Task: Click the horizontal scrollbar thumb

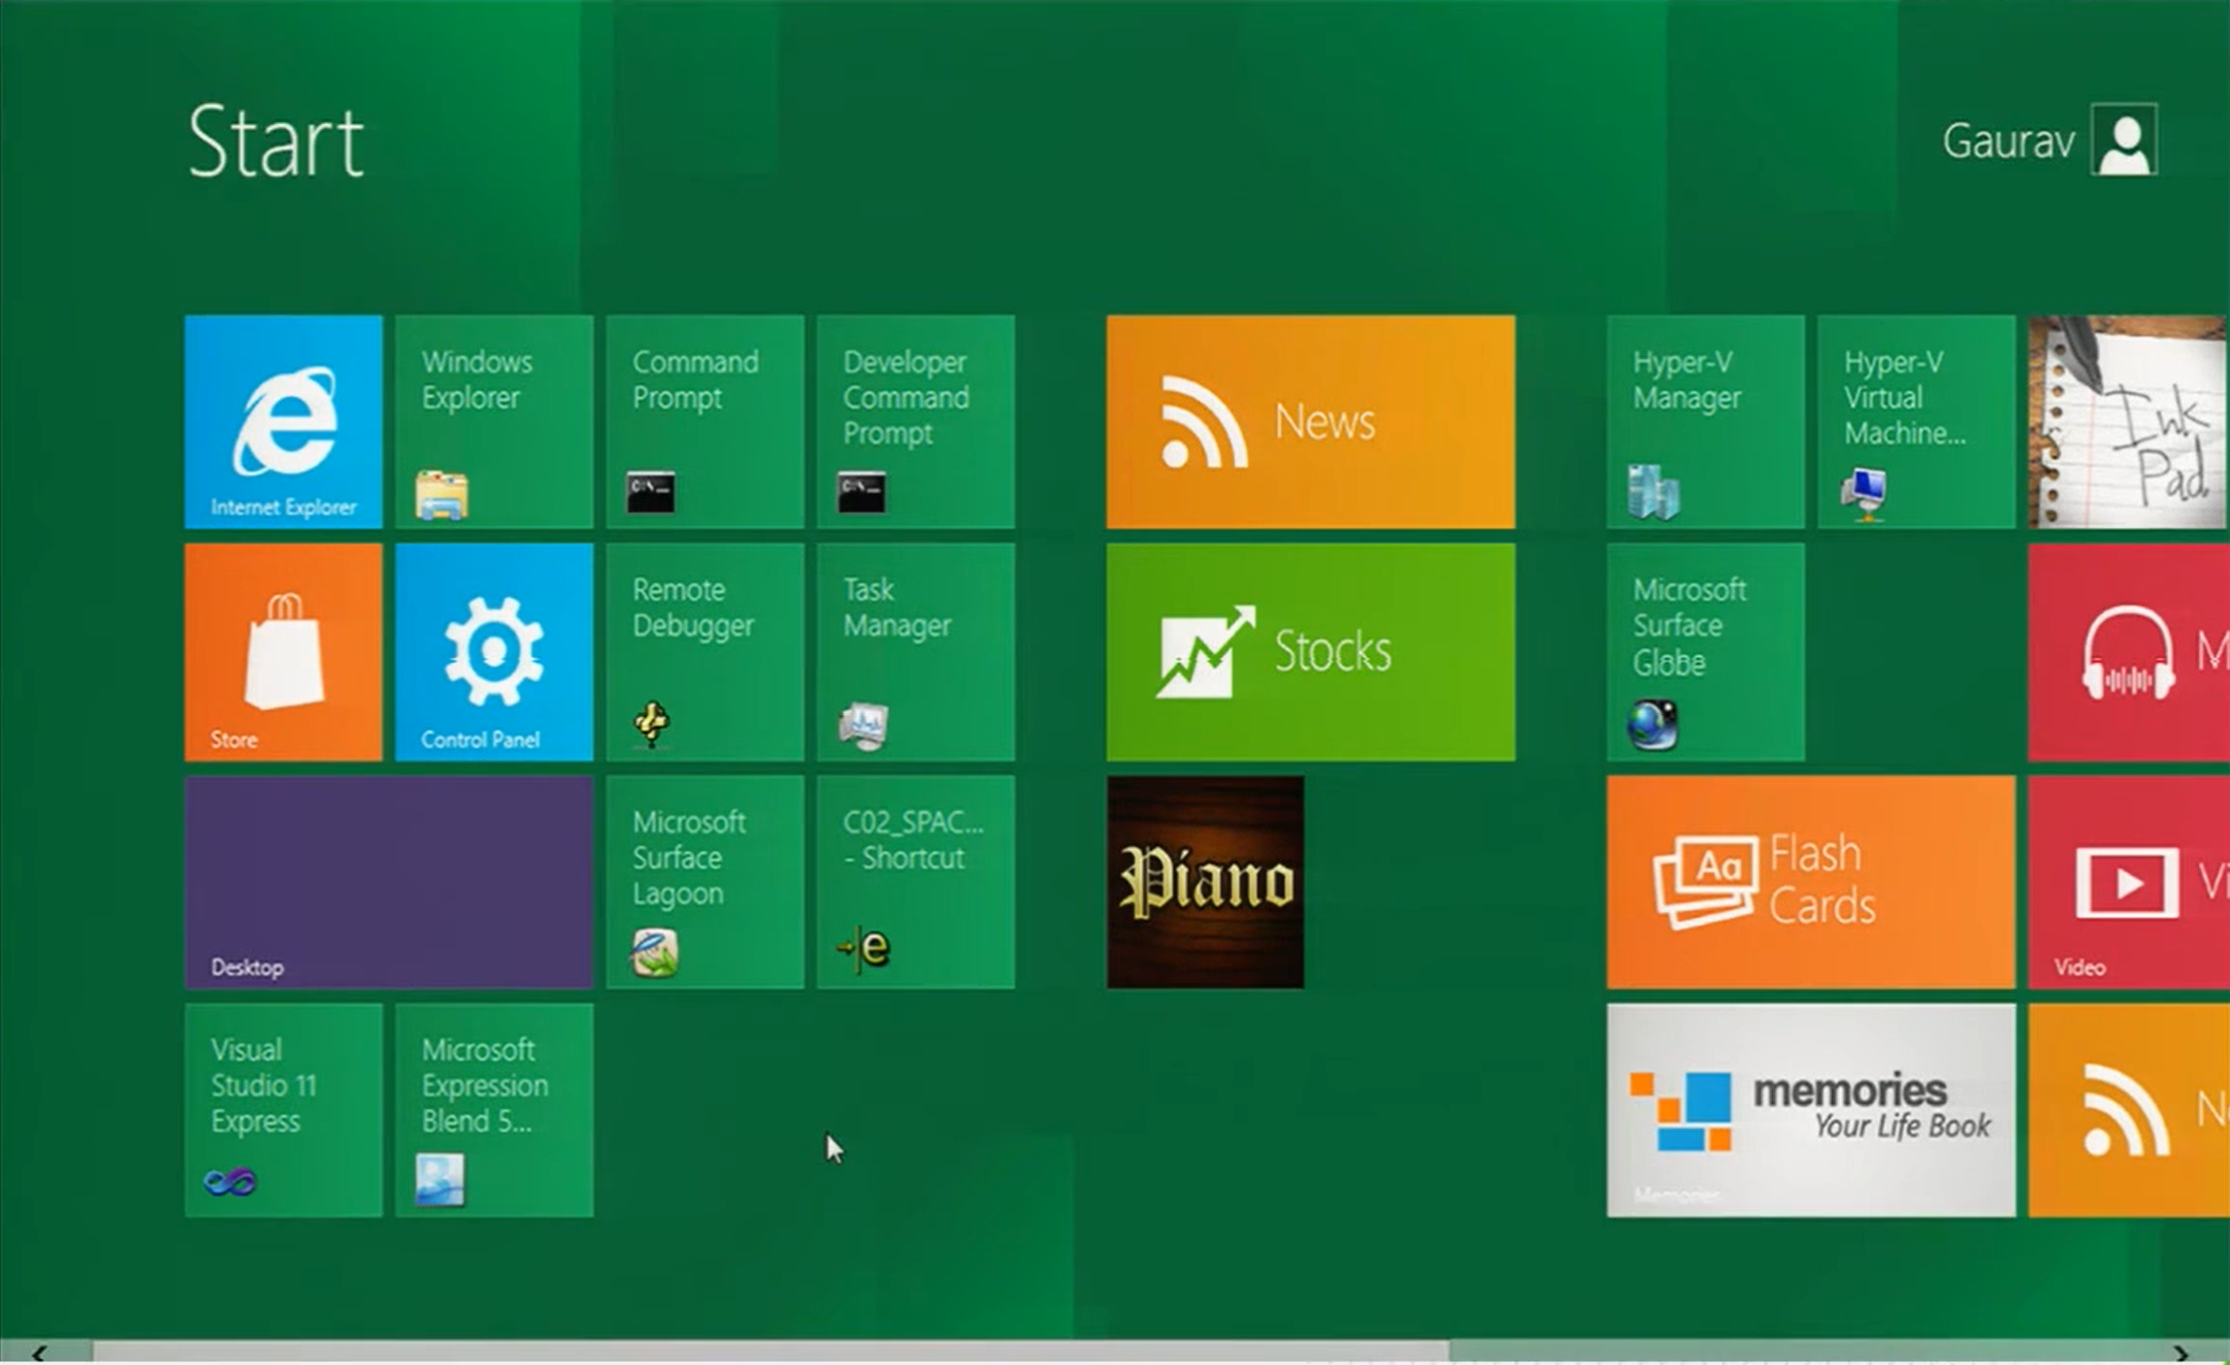Action: (x=771, y=1351)
